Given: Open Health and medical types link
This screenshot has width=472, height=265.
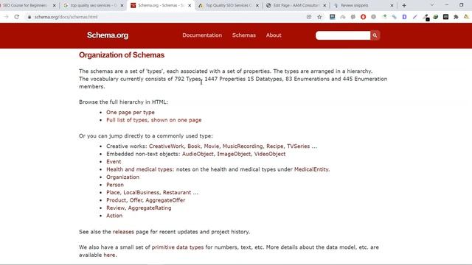Looking at the screenshot, I should (140, 169).
